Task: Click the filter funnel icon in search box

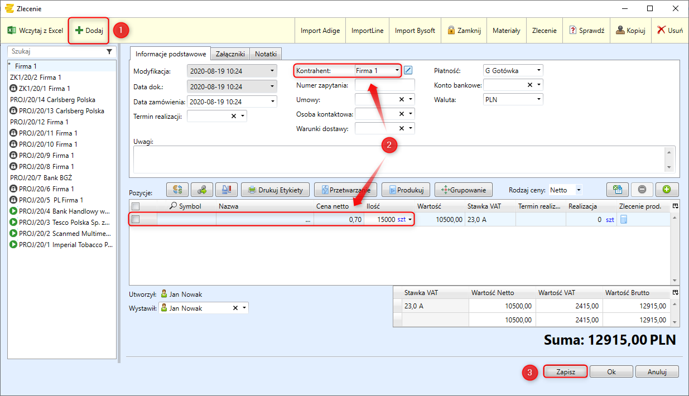Action: 109,51
